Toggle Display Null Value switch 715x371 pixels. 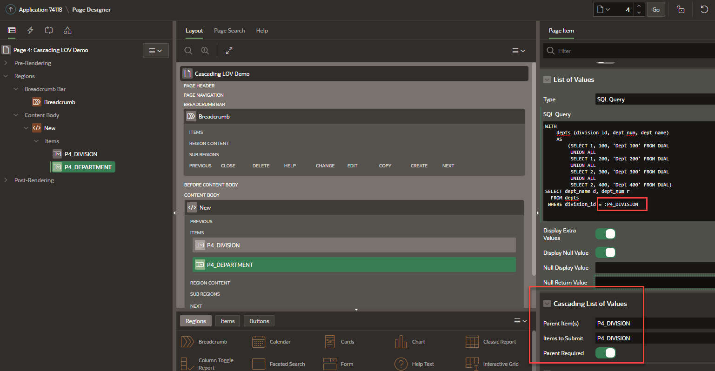[606, 252]
